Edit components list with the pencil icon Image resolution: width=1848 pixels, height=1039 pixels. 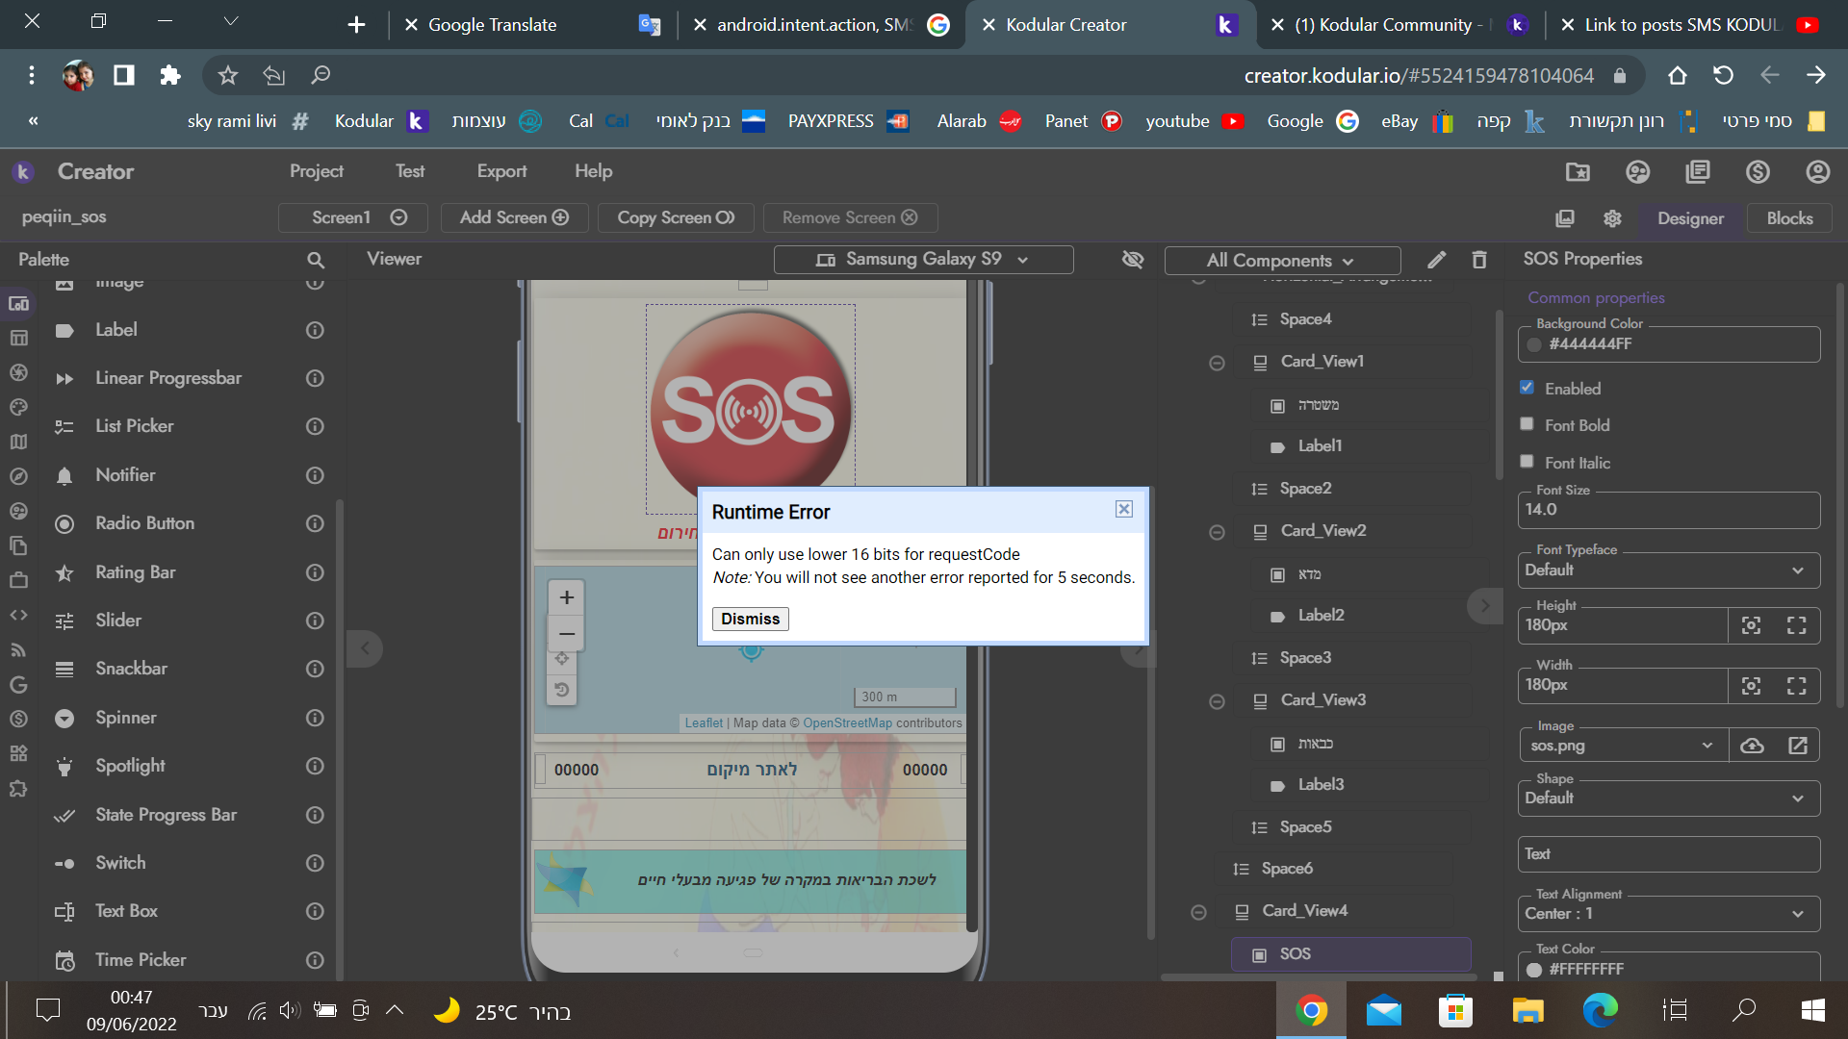tap(1437, 260)
